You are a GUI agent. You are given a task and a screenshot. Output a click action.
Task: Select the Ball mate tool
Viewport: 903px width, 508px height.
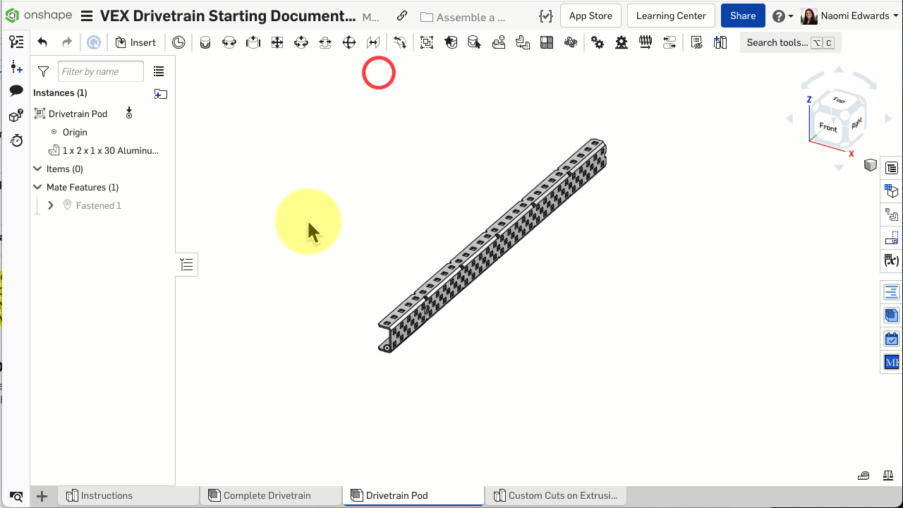(349, 42)
